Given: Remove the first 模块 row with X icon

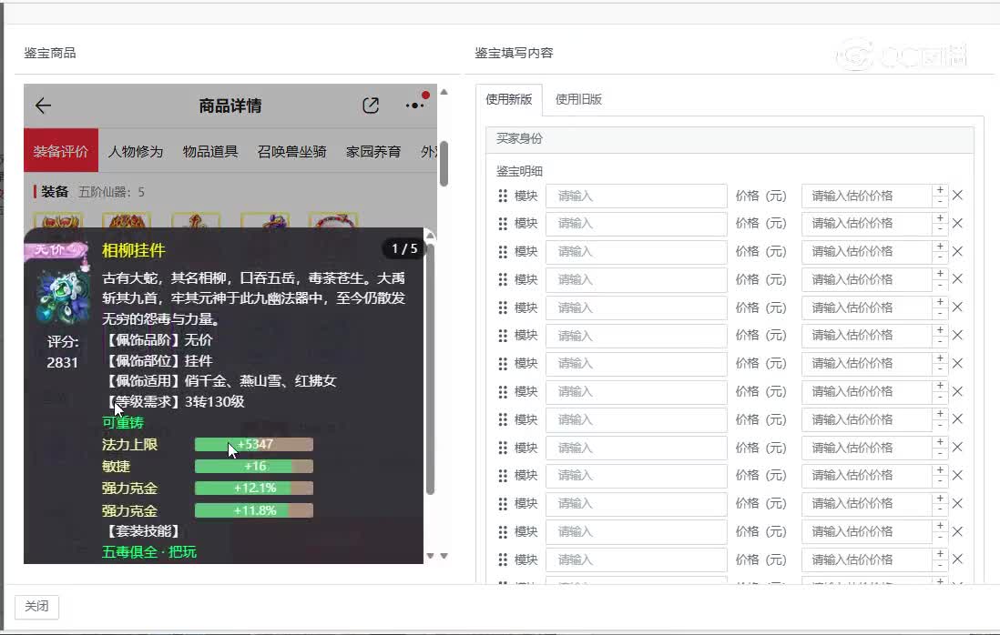Looking at the screenshot, I should 957,196.
